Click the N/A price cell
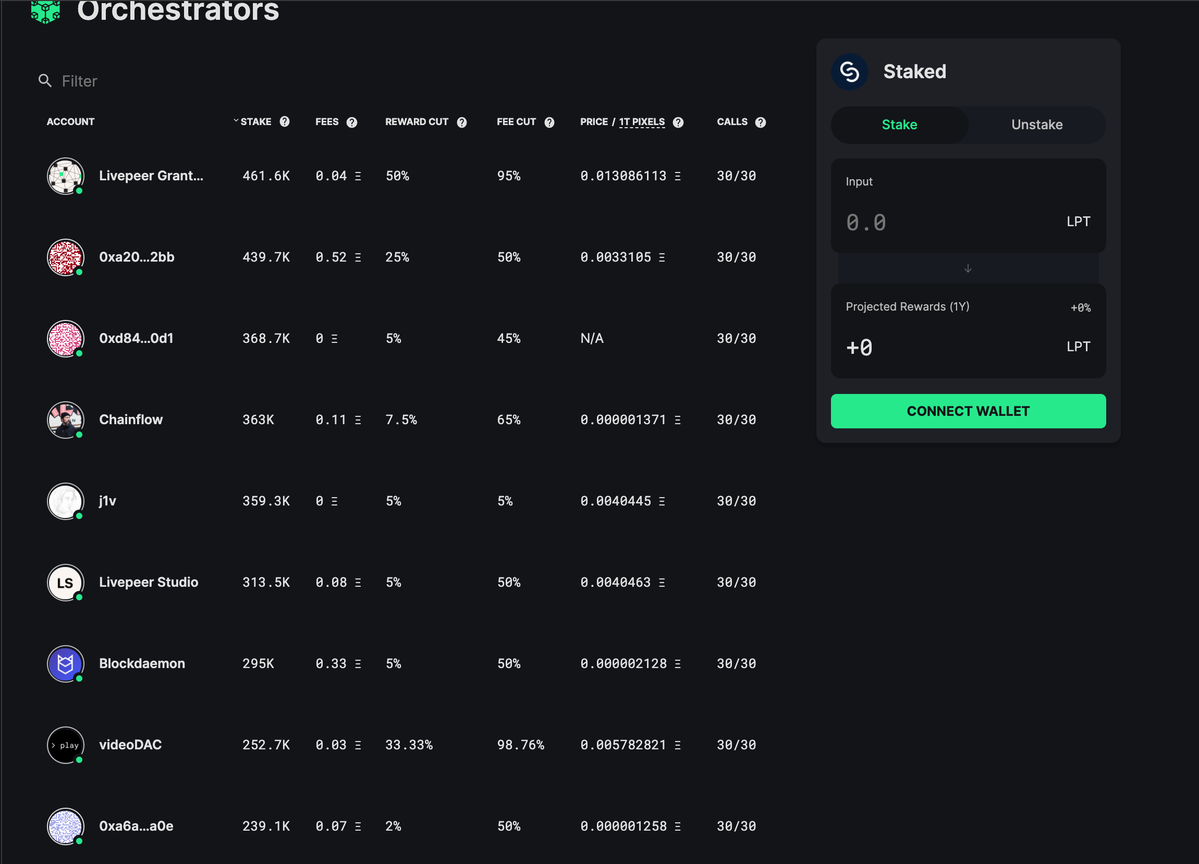 [x=592, y=339]
